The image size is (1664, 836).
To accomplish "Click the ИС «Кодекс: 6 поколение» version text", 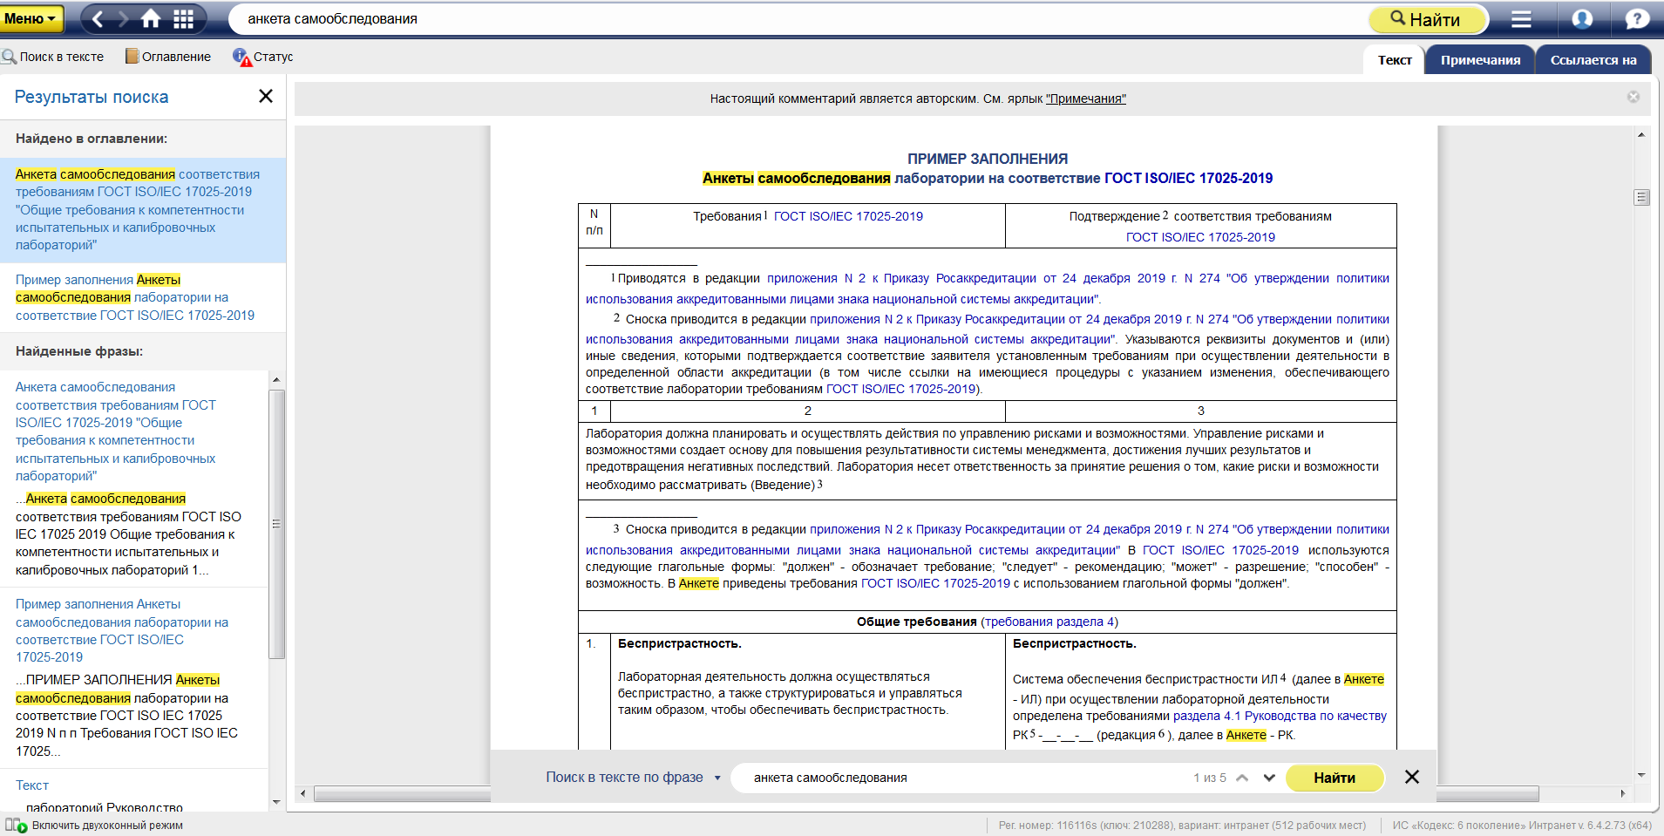I will (1521, 826).
